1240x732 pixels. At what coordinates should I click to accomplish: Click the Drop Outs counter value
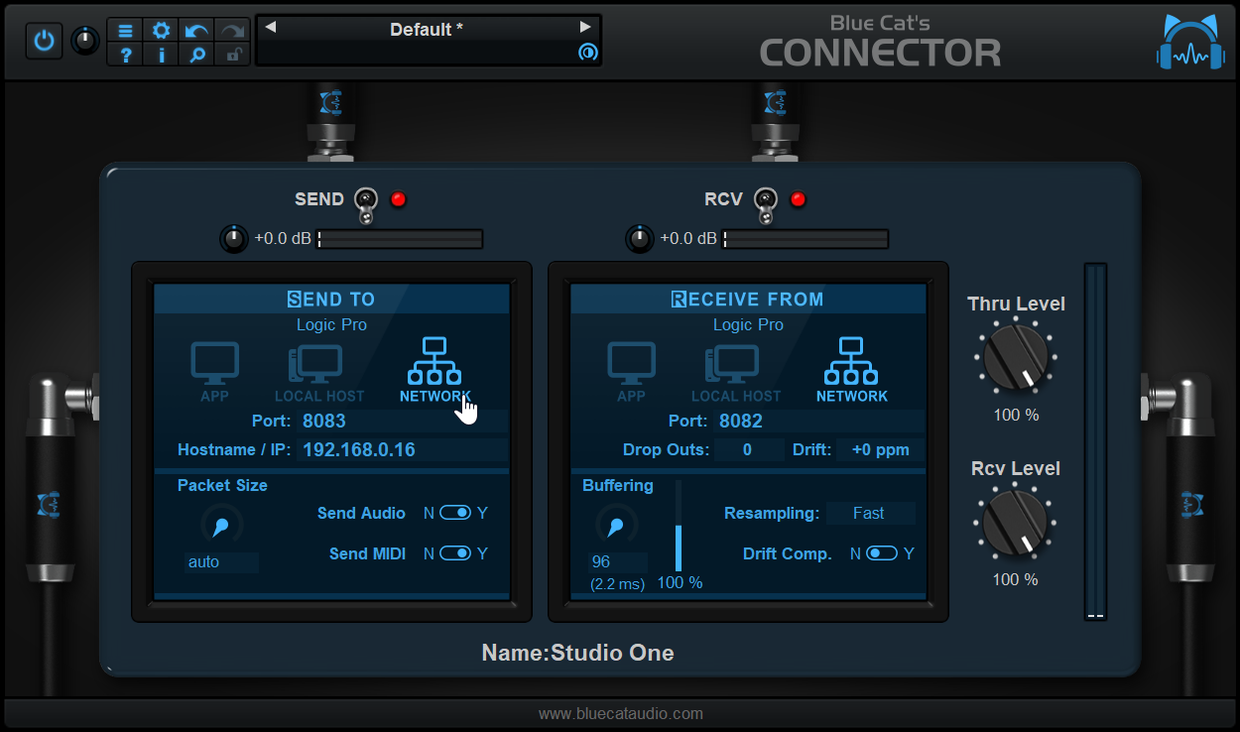748,450
